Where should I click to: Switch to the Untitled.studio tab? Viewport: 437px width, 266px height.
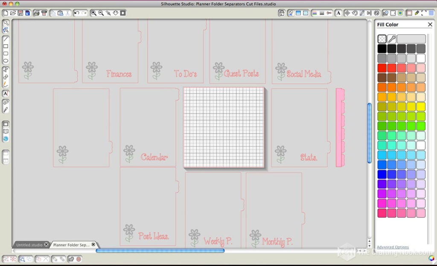pyautogui.click(x=29, y=245)
